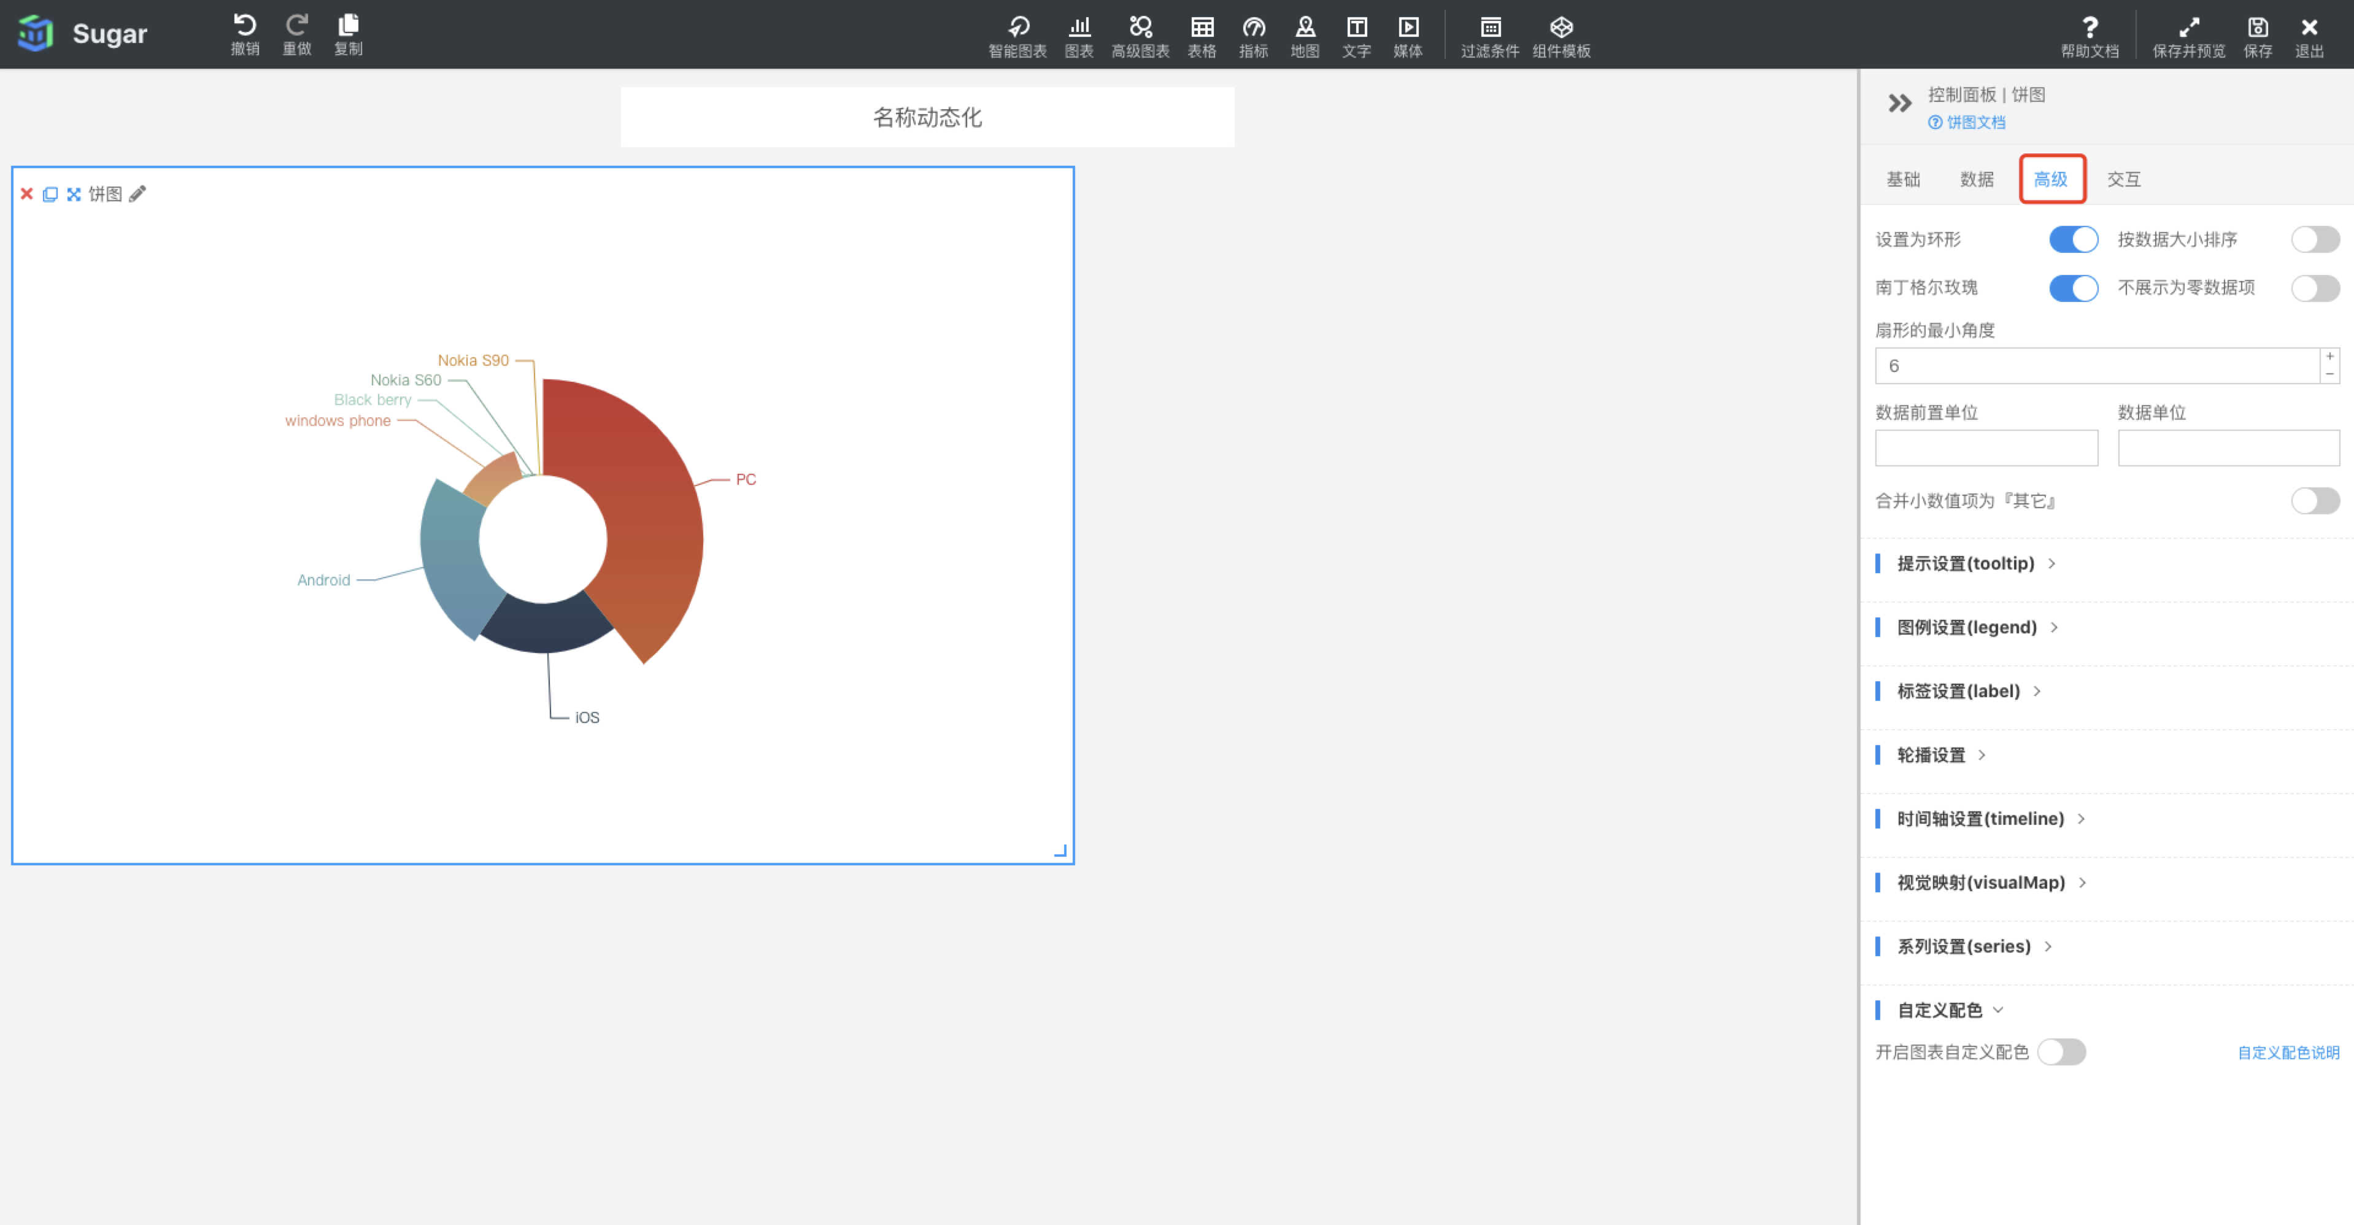Click 数据前置单位 input field
This screenshot has width=2354, height=1225.
(x=1986, y=448)
